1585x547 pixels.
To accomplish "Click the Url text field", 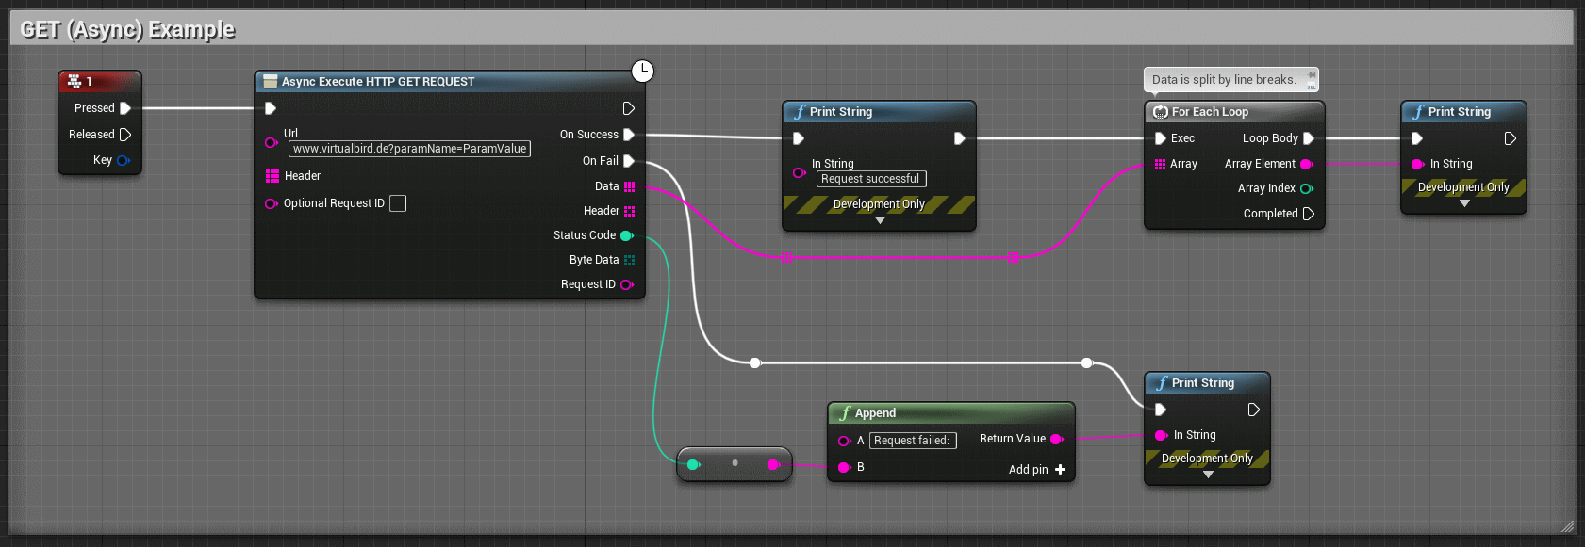I will coord(409,149).
